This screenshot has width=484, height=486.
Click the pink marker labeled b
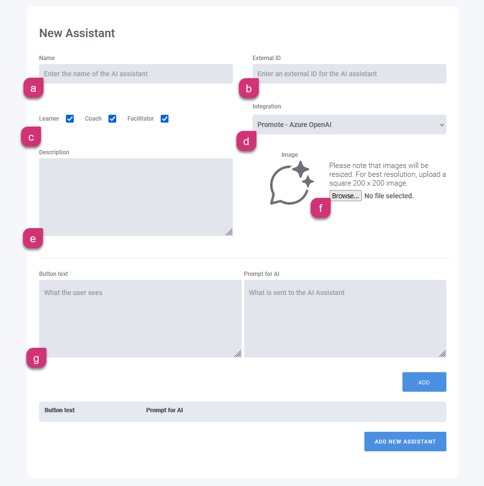(x=249, y=89)
